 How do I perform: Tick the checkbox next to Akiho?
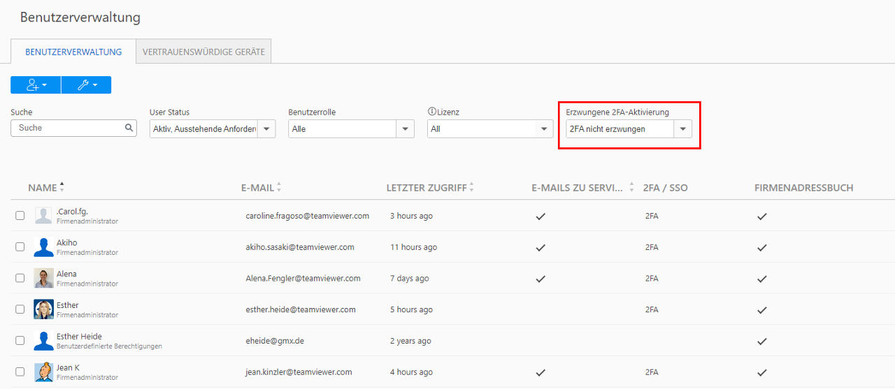click(x=20, y=247)
